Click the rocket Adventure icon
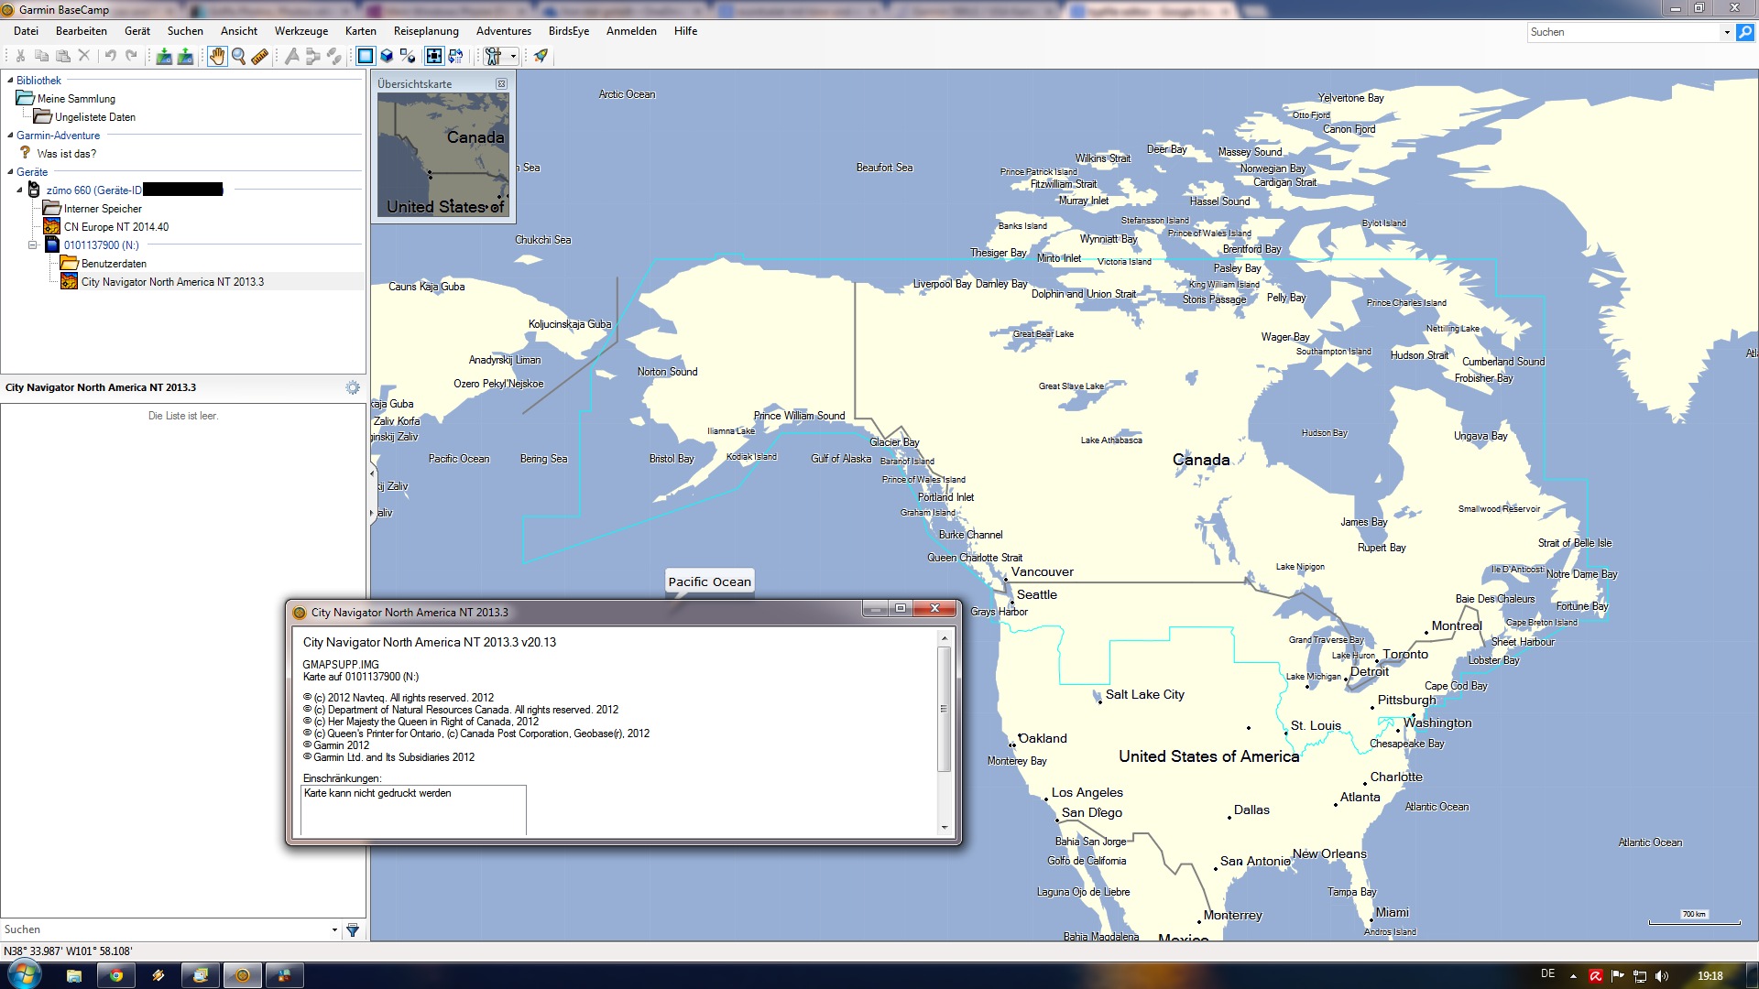The height and width of the screenshot is (989, 1759). [541, 56]
